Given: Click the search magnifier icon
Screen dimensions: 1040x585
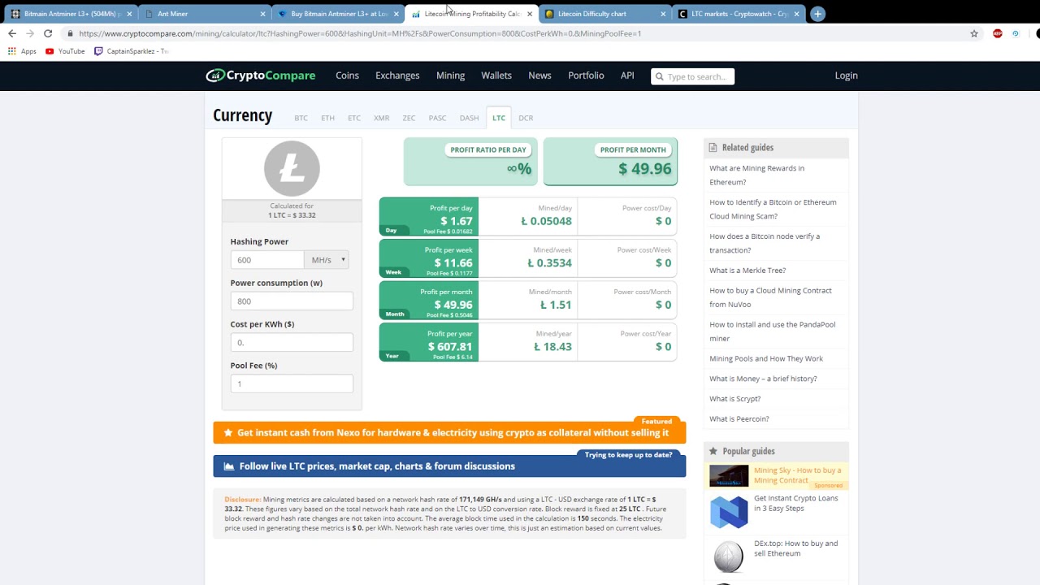Looking at the screenshot, I should coord(660,76).
